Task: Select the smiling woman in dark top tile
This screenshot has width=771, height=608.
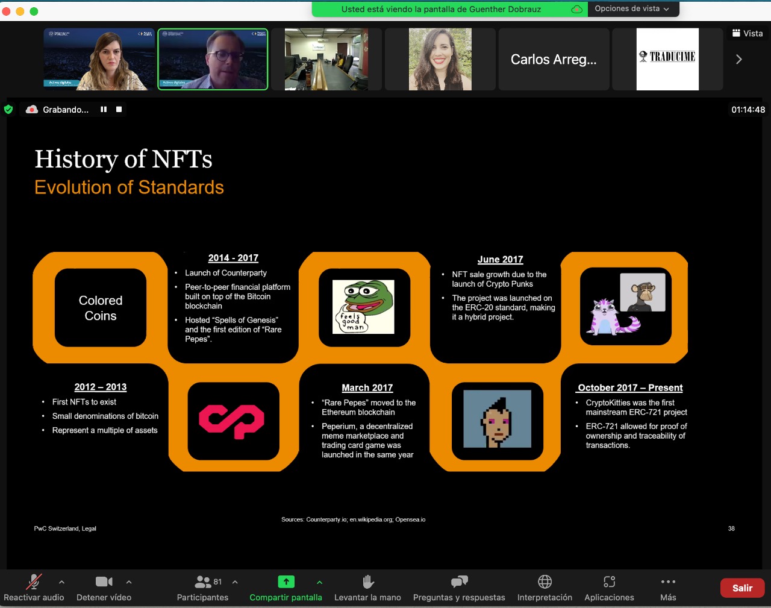Action: click(440, 59)
